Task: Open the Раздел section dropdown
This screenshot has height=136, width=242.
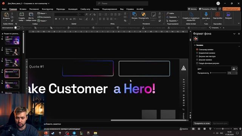Action: pos(42,21)
